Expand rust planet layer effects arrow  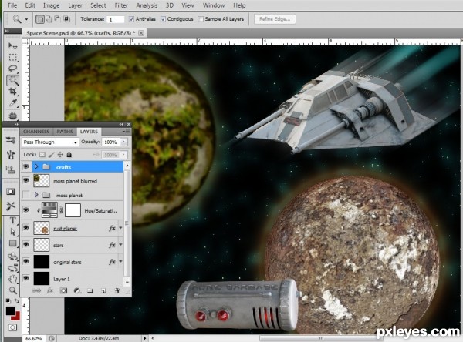pyautogui.click(x=121, y=228)
